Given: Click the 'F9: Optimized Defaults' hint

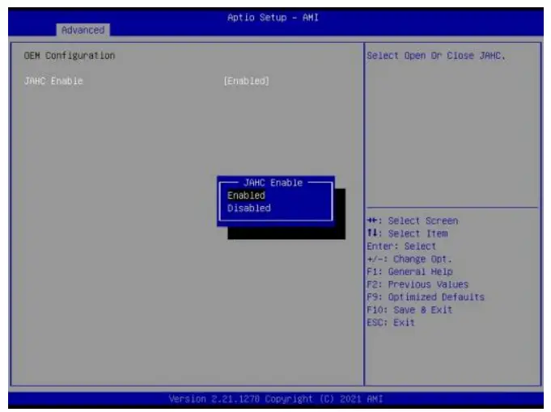Looking at the screenshot, I should pyautogui.click(x=426, y=297).
